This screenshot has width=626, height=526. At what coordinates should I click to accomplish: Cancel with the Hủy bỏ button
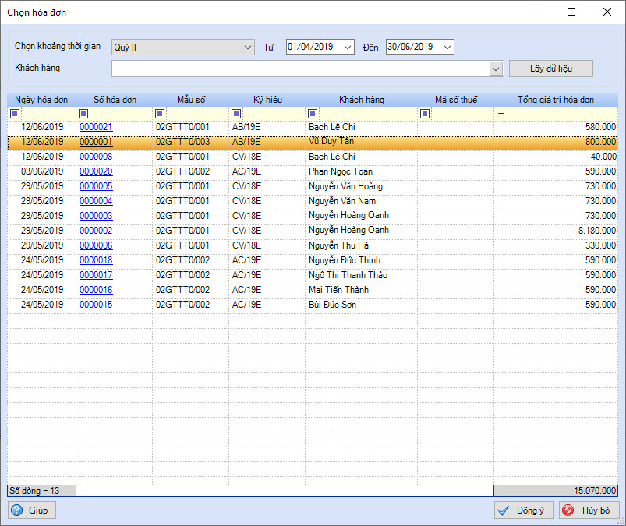pos(589,510)
